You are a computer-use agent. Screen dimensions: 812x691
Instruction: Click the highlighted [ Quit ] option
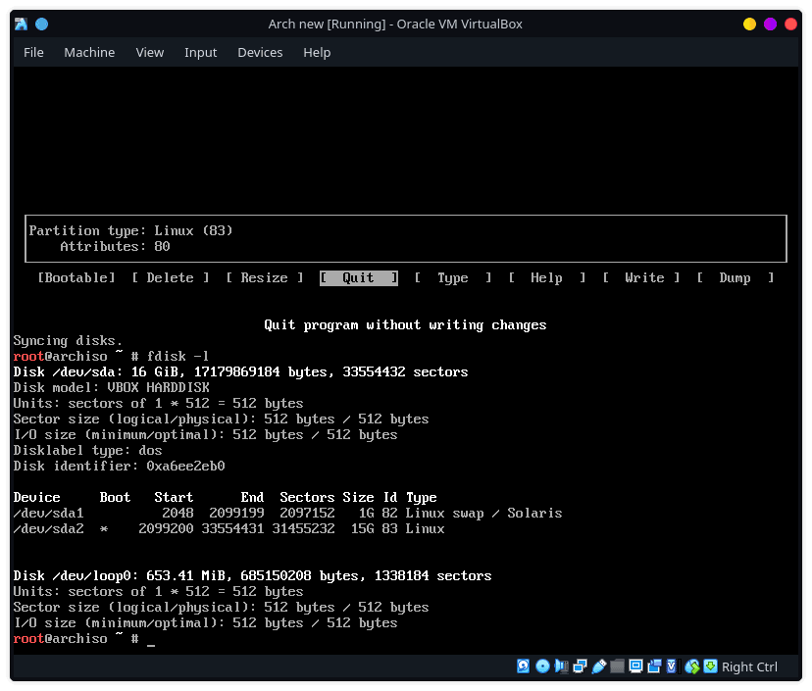[358, 278]
